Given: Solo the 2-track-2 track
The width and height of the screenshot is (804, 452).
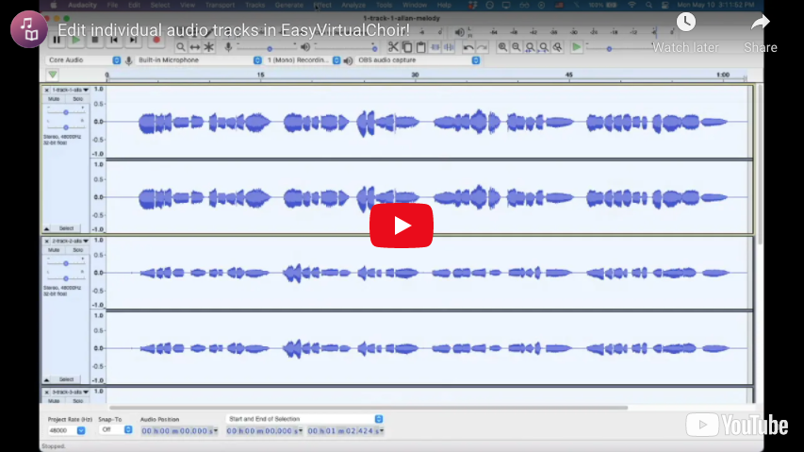Looking at the screenshot, I should pos(77,250).
